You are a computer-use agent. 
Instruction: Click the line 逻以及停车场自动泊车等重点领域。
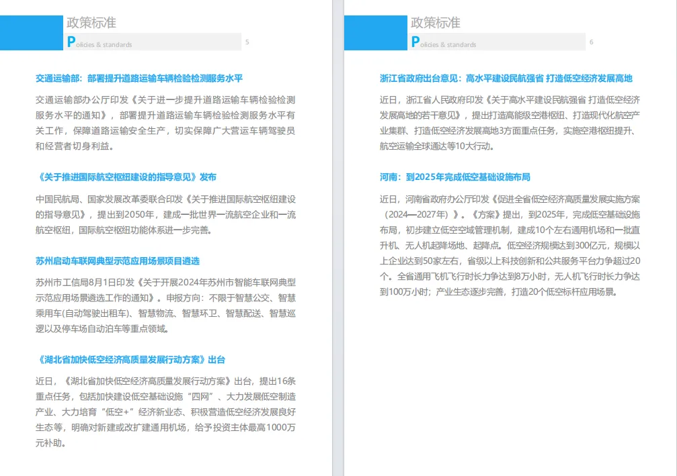[102, 328]
